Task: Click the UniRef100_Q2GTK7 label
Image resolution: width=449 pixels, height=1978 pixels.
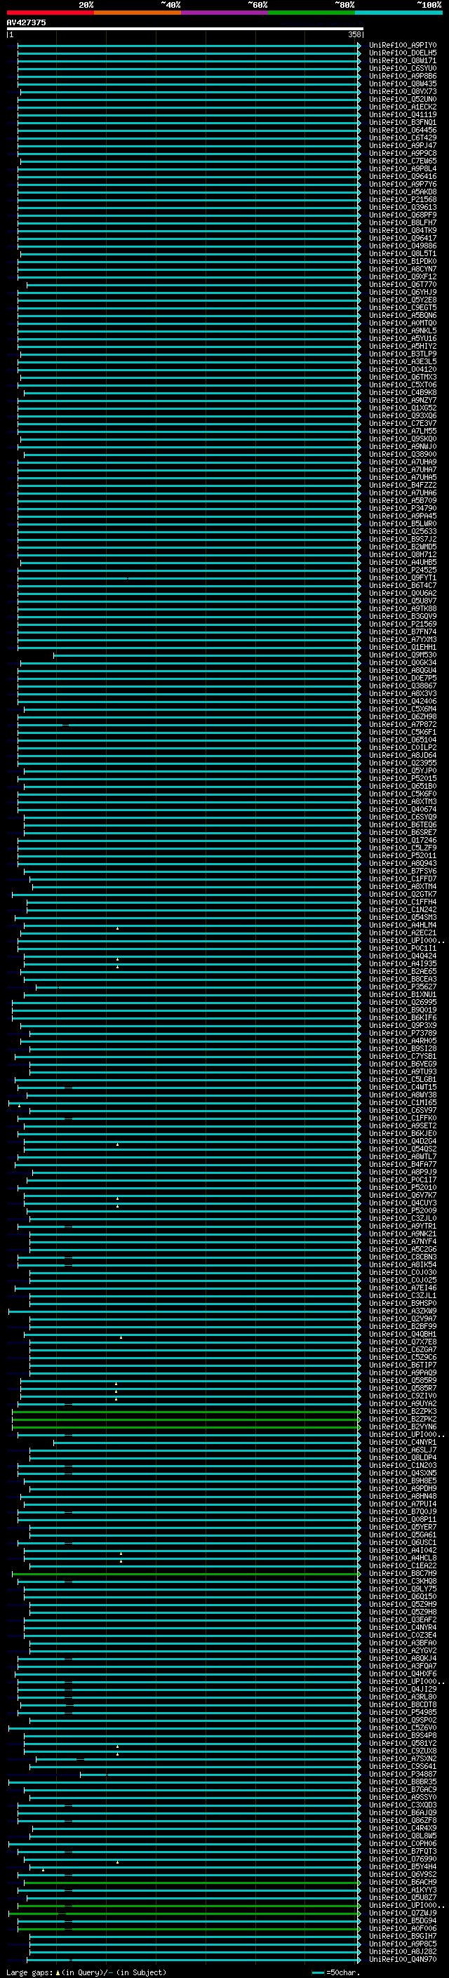Action: pos(403,894)
